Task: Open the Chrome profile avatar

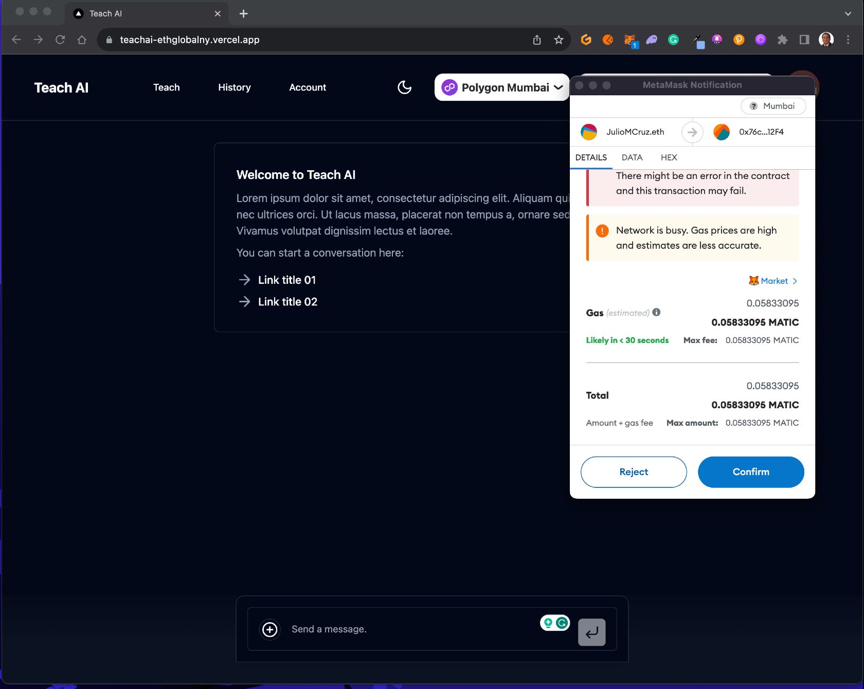Action: coord(826,40)
